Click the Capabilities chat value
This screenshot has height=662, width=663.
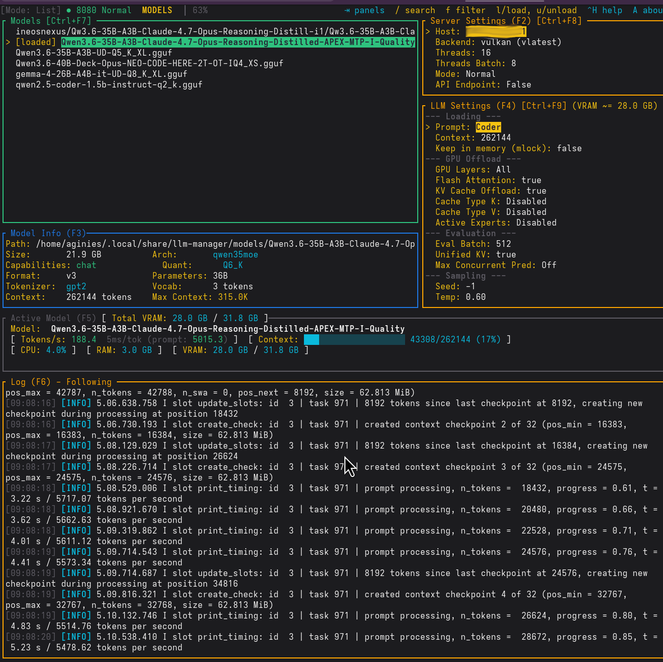(86, 265)
